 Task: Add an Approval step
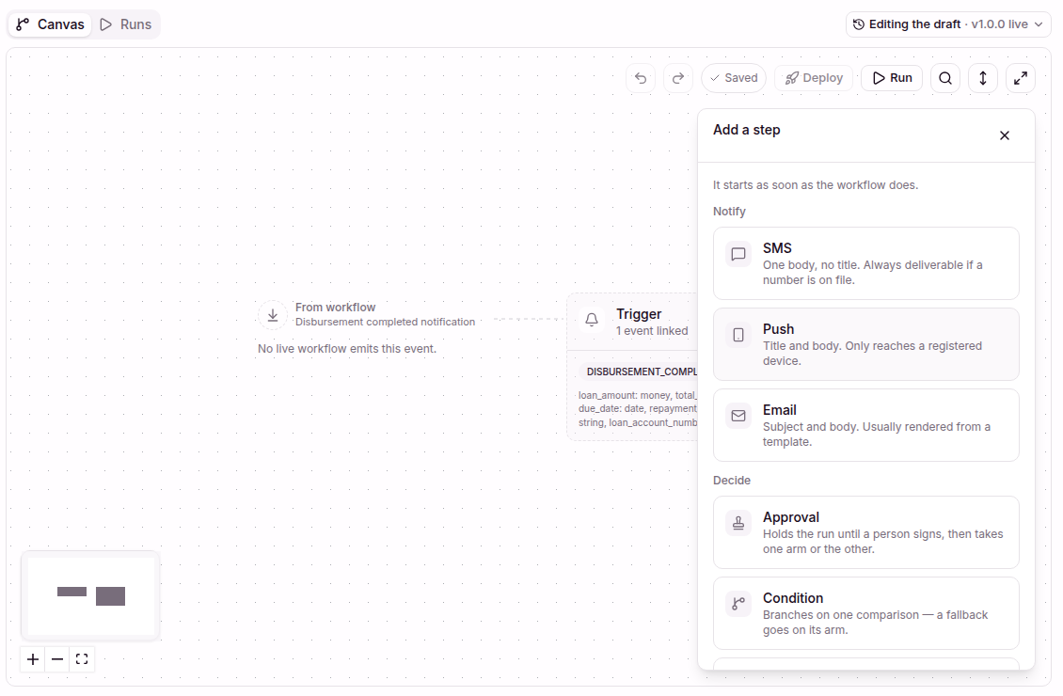(865, 532)
